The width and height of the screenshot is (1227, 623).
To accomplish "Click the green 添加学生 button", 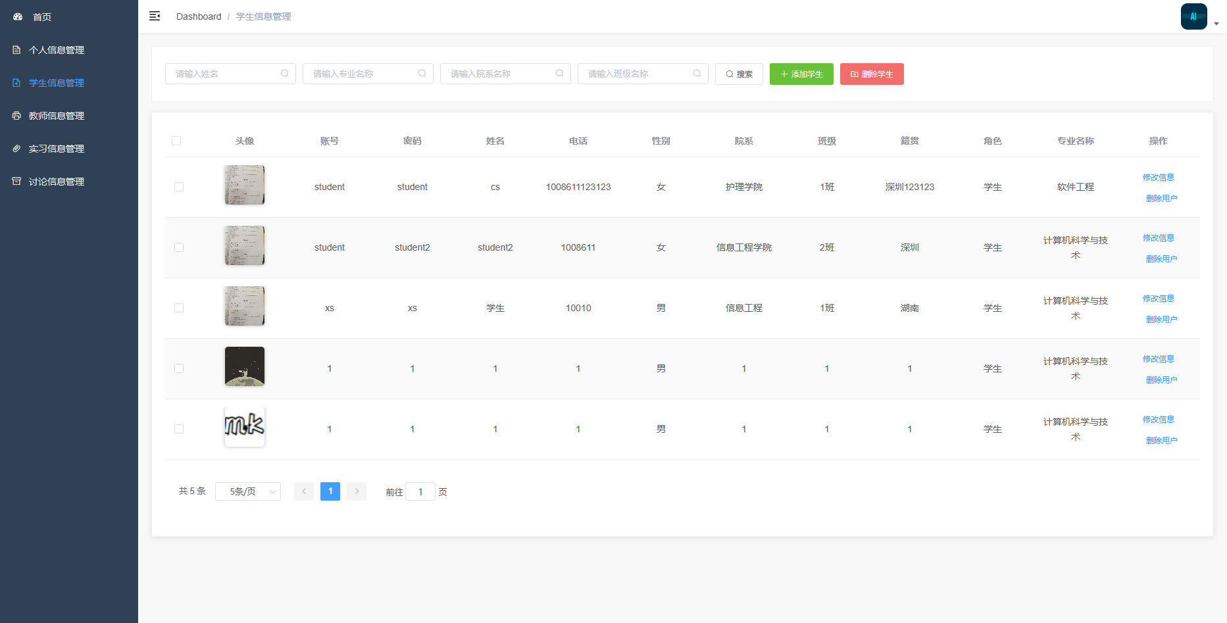I will pyautogui.click(x=801, y=74).
